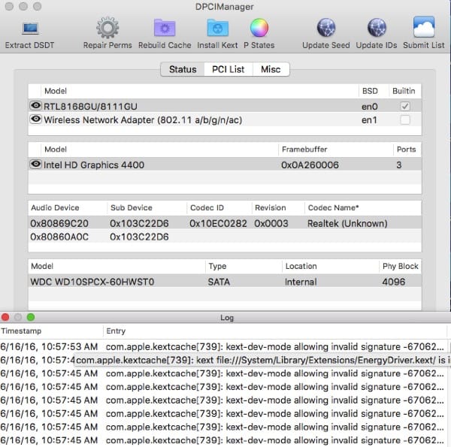This screenshot has width=451, height=447.
Task: Click the Submit List cloud icon
Action: coord(424,29)
